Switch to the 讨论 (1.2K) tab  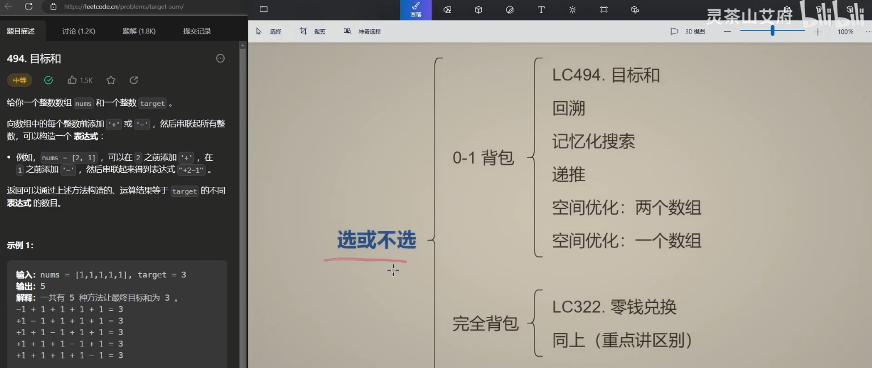(78, 32)
